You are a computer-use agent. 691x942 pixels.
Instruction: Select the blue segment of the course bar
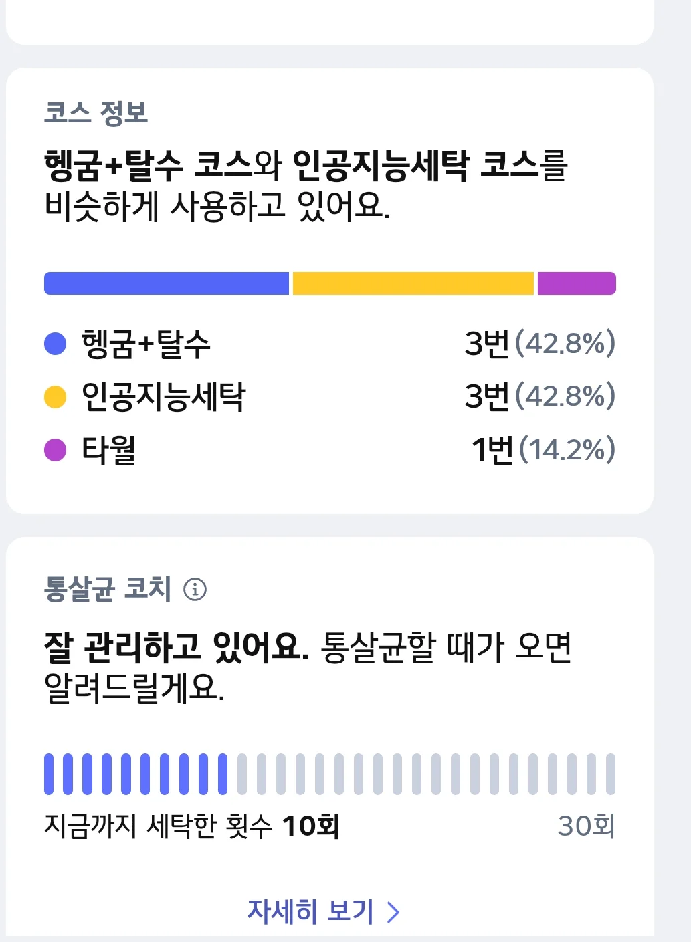coord(167,283)
